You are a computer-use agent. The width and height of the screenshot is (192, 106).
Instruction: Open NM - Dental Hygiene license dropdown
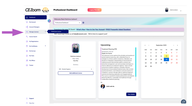click(76, 69)
